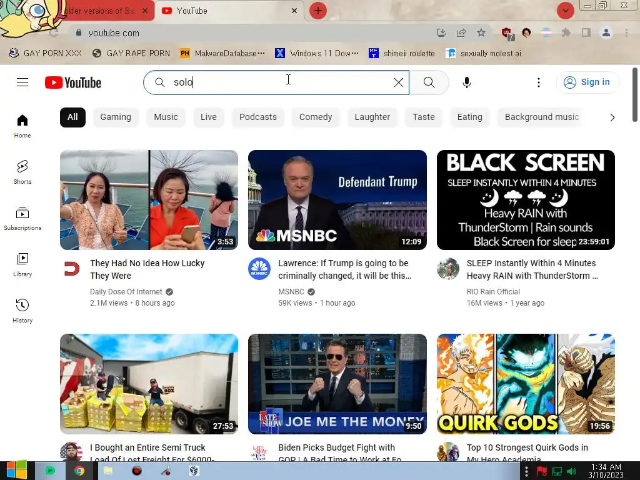
Task: Open the 'SLEEP Instantly Within 4 Minutes' title
Action: pyautogui.click(x=532, y=269)
